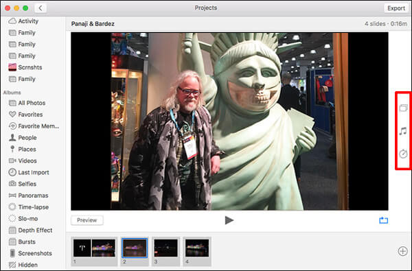Open the Scrnshts album
Viewport: 412px width, 271px height.
(25, 67)
